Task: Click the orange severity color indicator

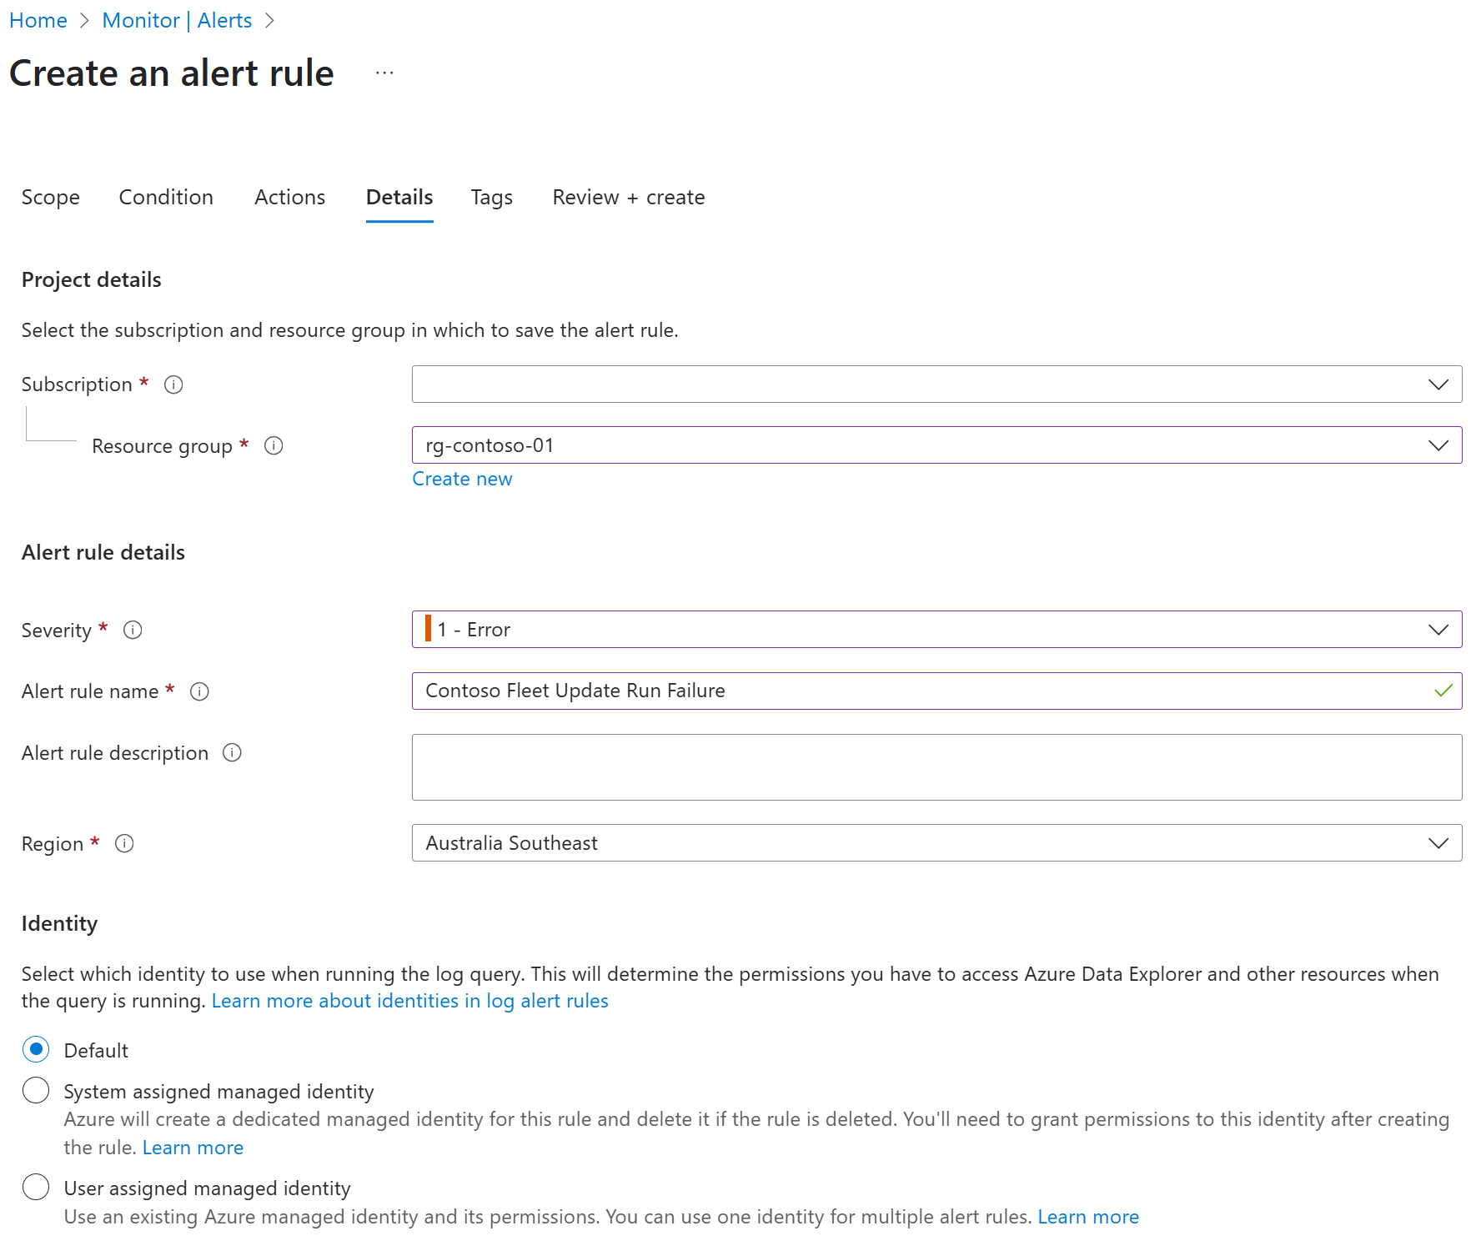Action: pos(429,628)
